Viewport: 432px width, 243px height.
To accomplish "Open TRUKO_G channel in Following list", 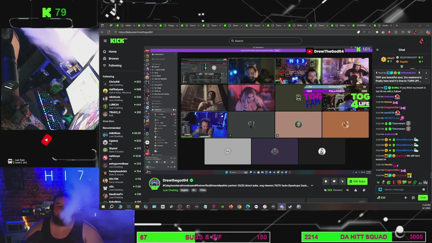I will (122, 114).
